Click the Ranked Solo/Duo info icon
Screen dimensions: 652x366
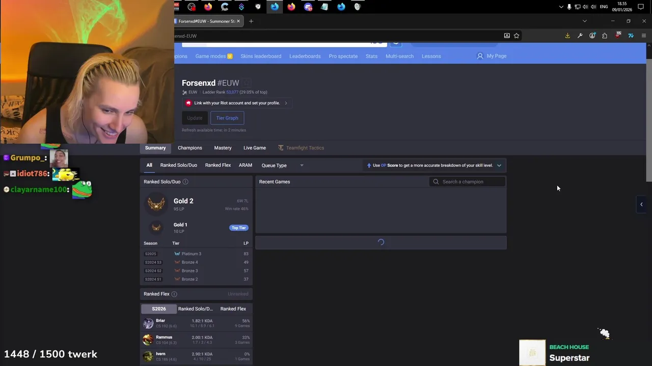click(x=185, y=181)
